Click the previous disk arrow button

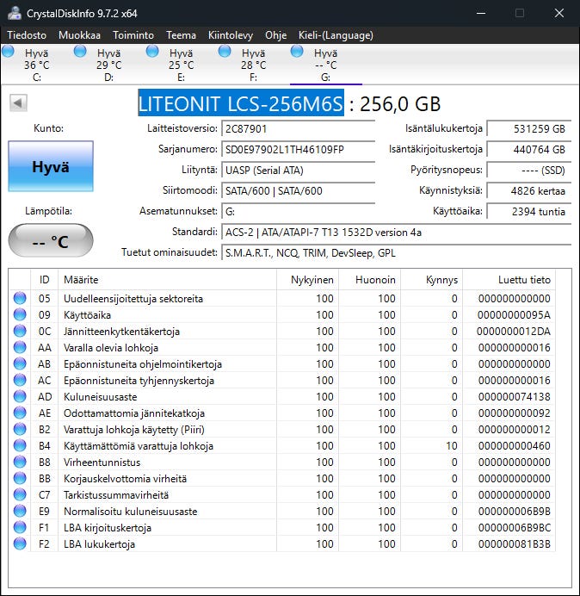click(17, 103)
